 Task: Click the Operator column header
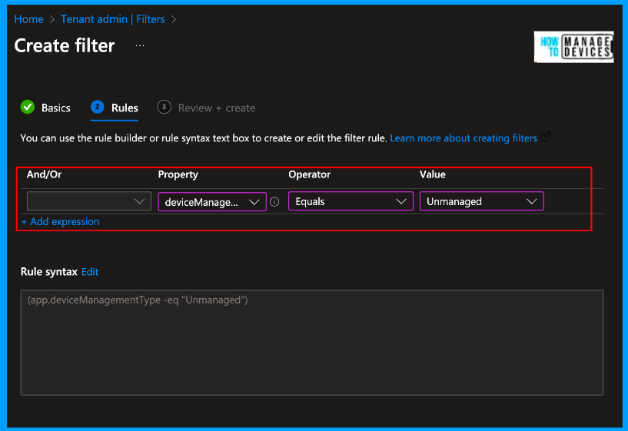point(309,174)
